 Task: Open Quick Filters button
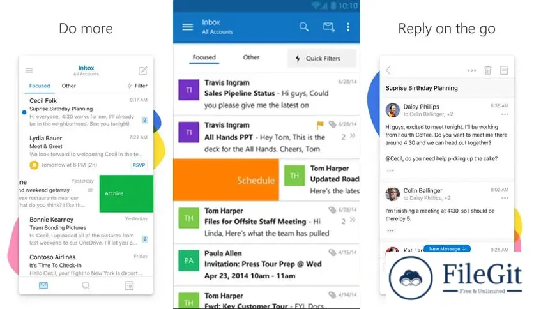[321, 59]
